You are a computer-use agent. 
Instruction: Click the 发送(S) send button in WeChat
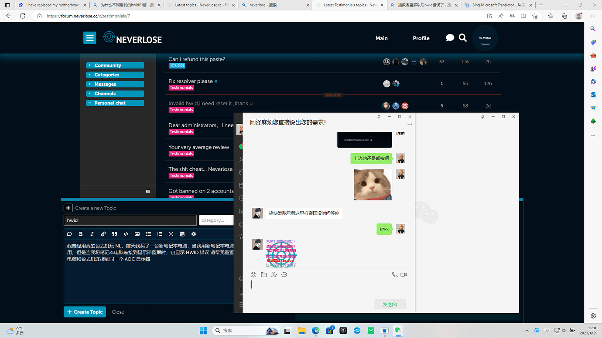390,304
